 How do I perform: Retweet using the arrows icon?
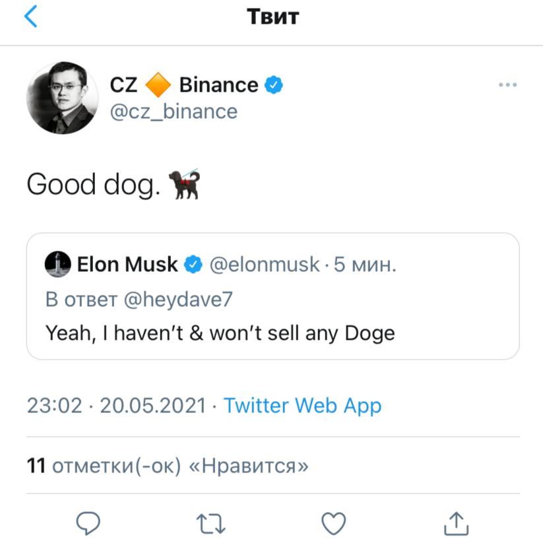210,523
